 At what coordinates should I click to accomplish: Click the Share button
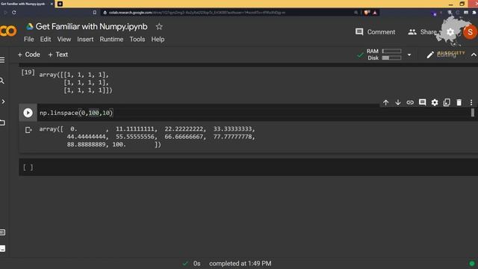point(422,32)
